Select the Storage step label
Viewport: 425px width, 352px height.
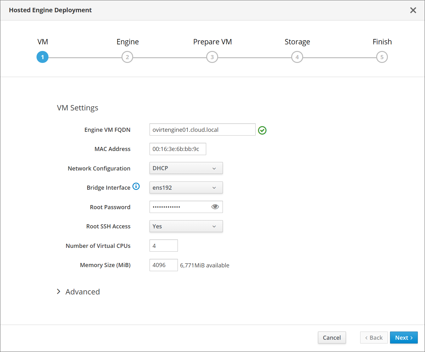(297, 42)
